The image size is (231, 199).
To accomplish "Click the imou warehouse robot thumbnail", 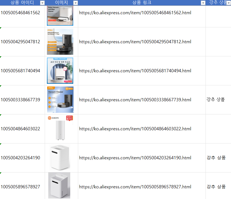I will pyautogui.click(x=60, y=42).
